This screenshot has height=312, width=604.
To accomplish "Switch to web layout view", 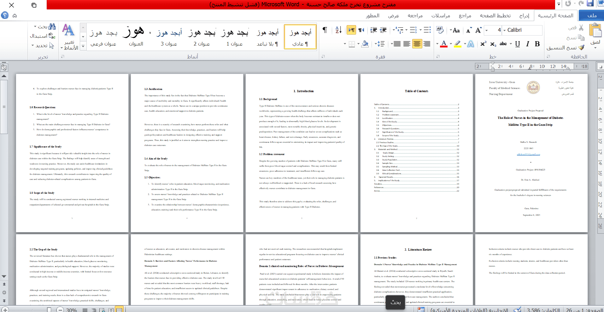I will [102, 310].
